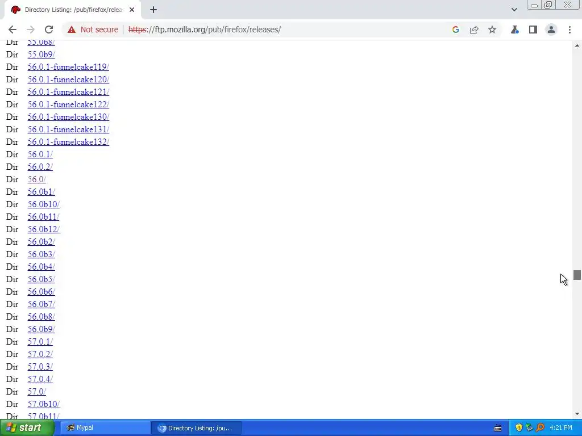
Task: Open the Google icon in address bar
Action: pos(456,30)
